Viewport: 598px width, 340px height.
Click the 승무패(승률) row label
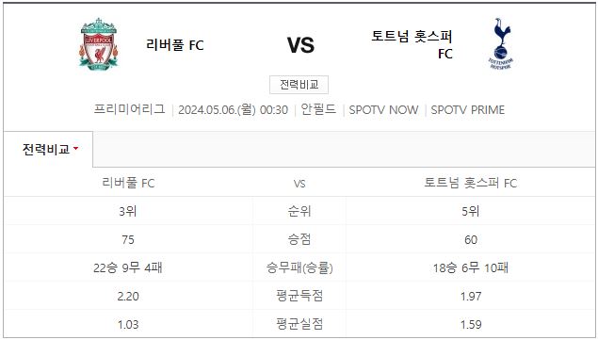[299, 267]
